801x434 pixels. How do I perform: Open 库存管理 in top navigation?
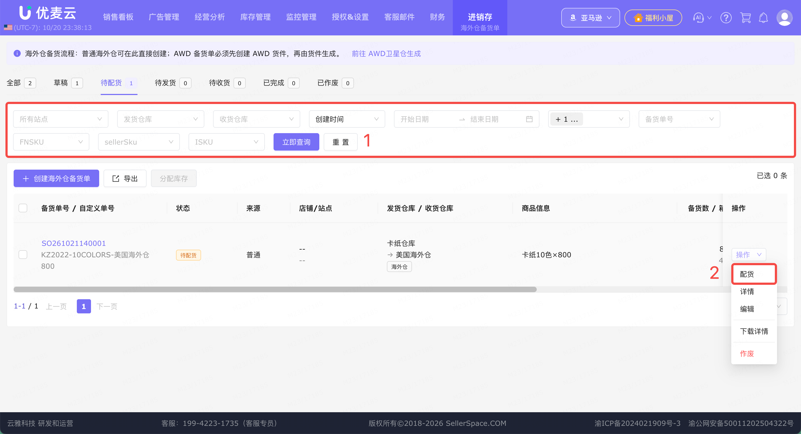255,17
